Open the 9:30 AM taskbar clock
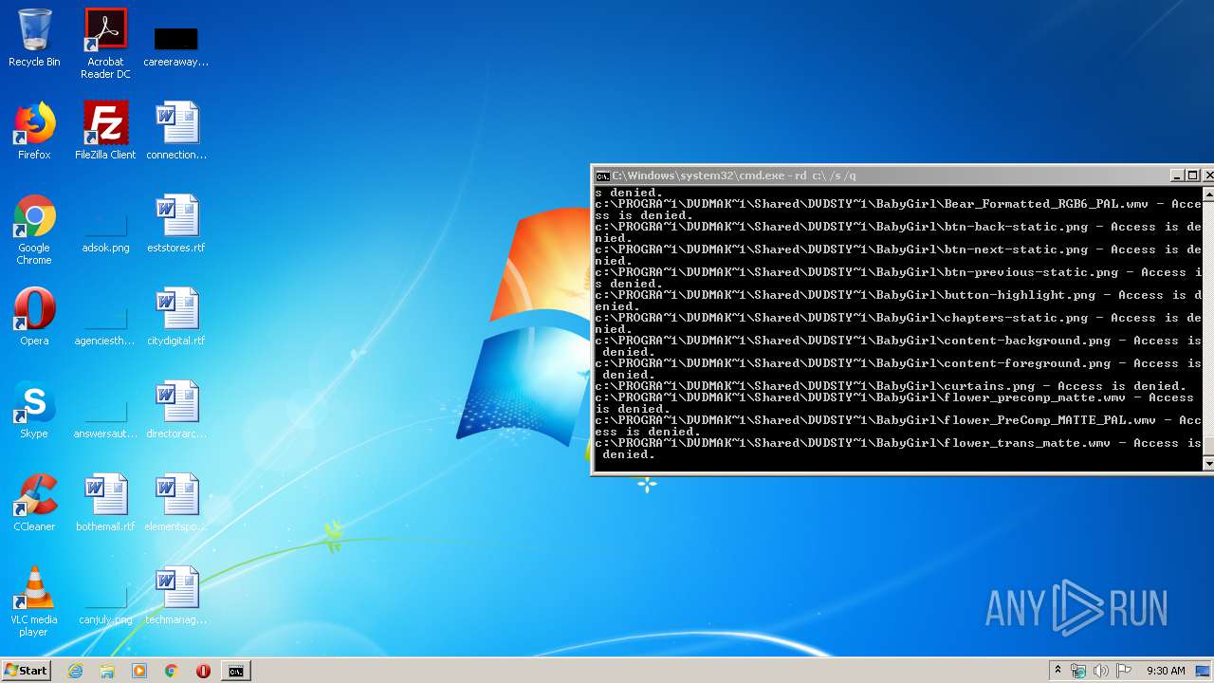 tap(1166, 671)
